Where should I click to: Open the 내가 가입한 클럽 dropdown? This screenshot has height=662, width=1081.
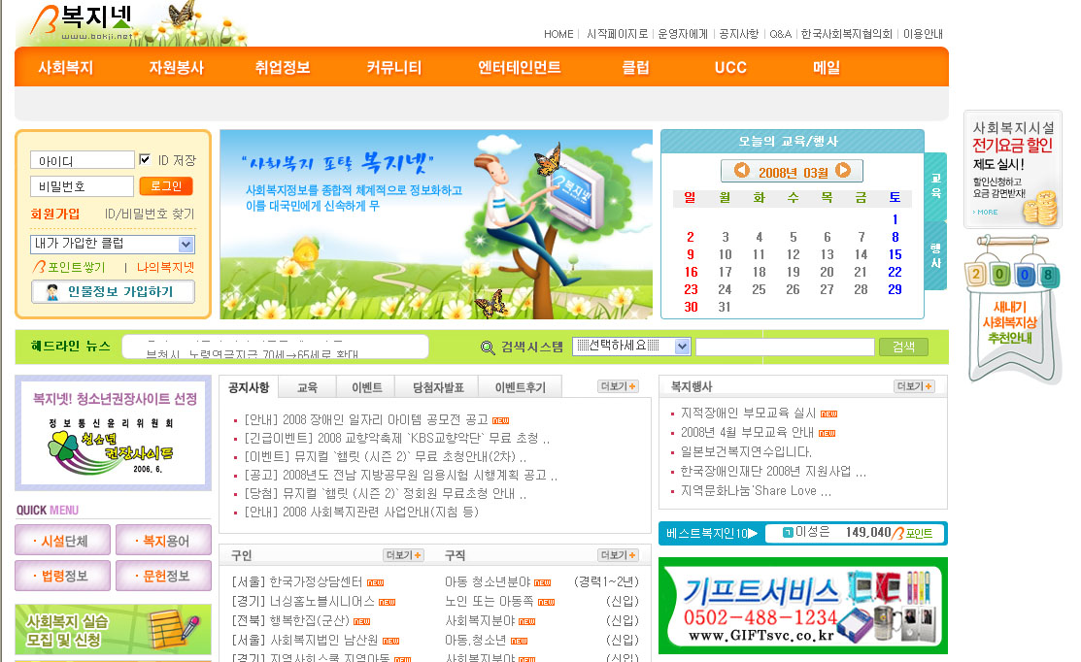click(x=113, y=245)
